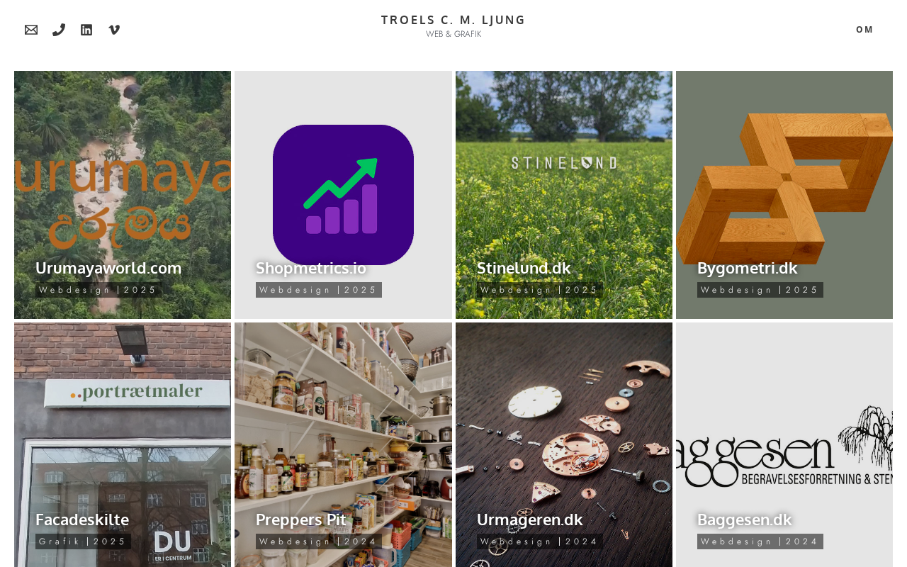Click Webdesign 2024 tag under Preppers Pit
The image size is (907, 567).
(x=319, y=541)
